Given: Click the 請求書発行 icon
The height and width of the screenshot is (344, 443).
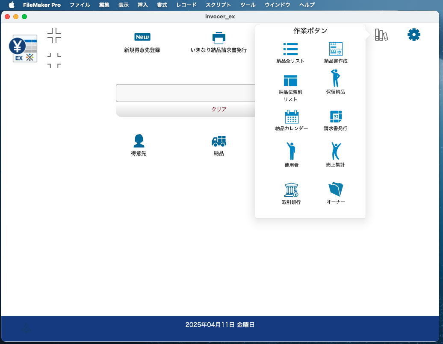Looking at the screenshot, I should 336,117.
